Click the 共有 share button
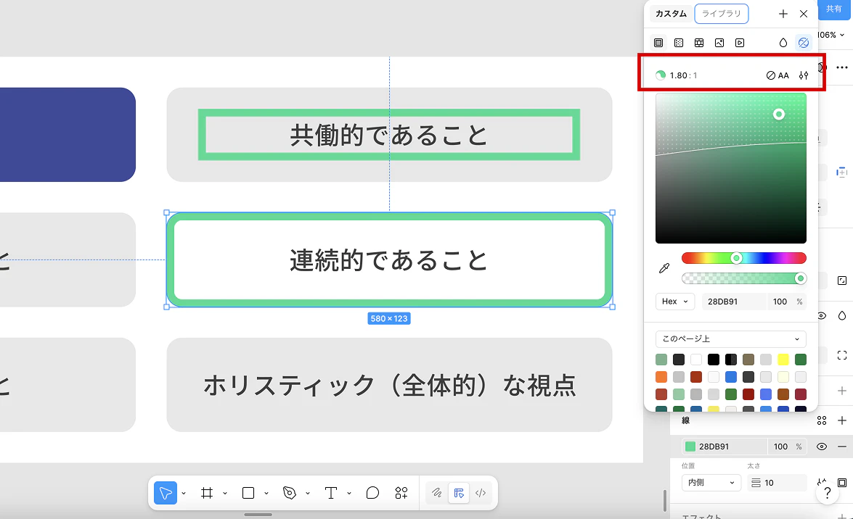Image resolution: width=853 pixels, height=519 pixels. coord(834,9)
